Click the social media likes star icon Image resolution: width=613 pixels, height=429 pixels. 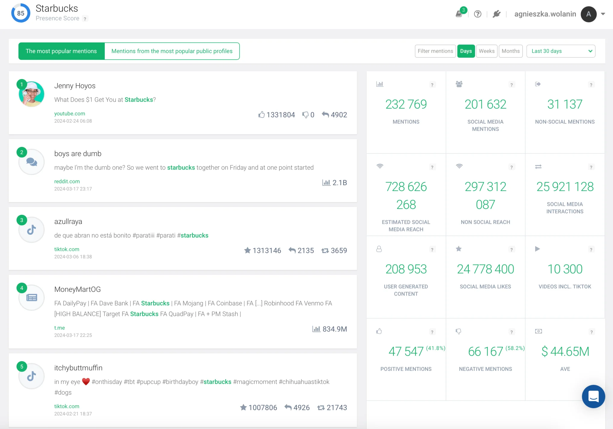click(459, 249)
